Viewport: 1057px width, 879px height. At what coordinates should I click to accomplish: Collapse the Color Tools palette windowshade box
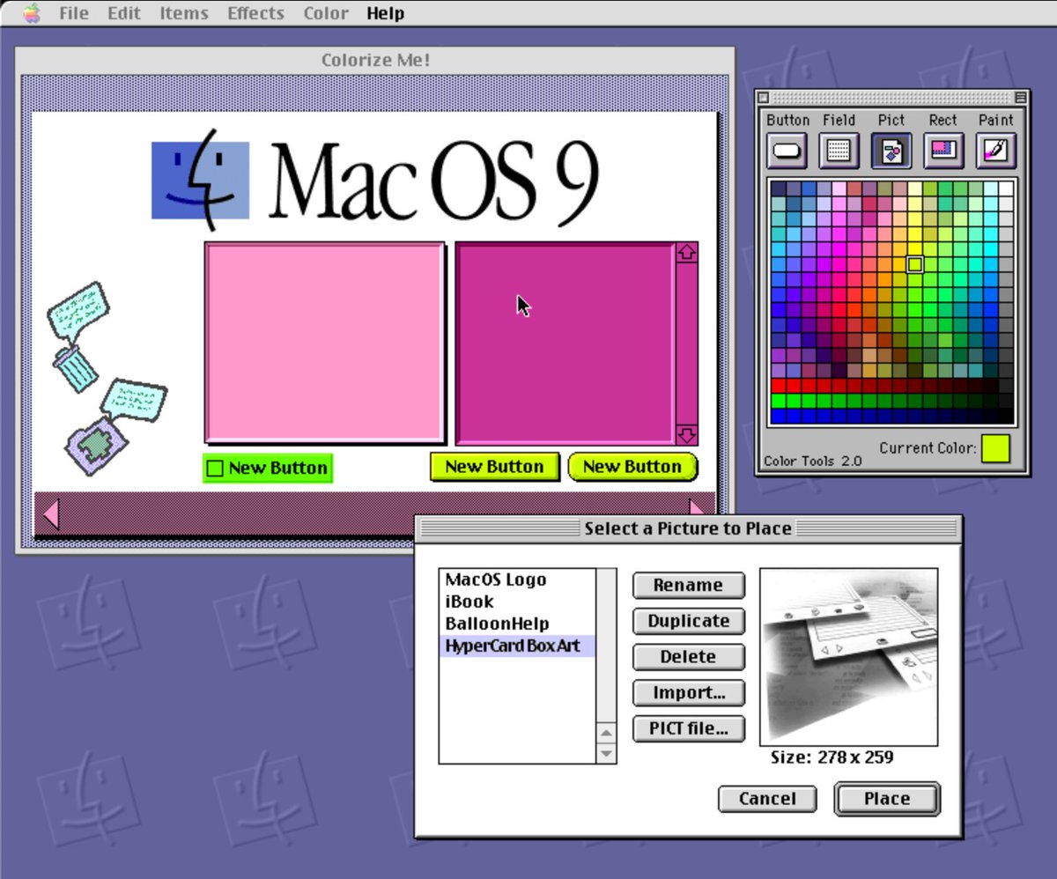(1020, 98)
